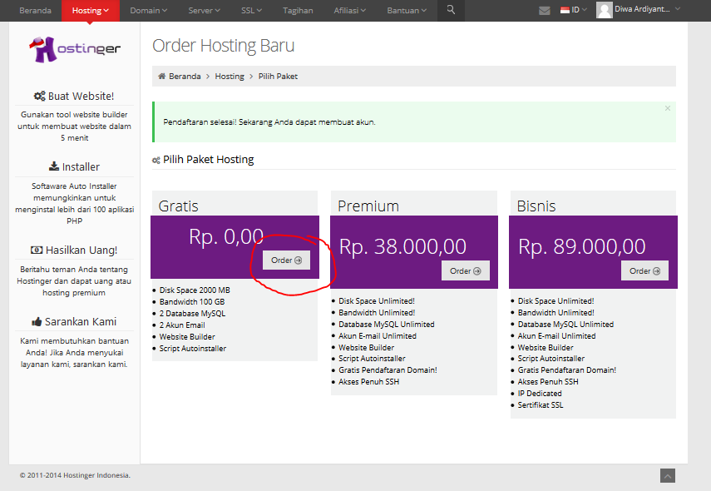Screen dimensions: 711x491
Task: Go to Beranda in the top navbar
Action: (35, 11)
